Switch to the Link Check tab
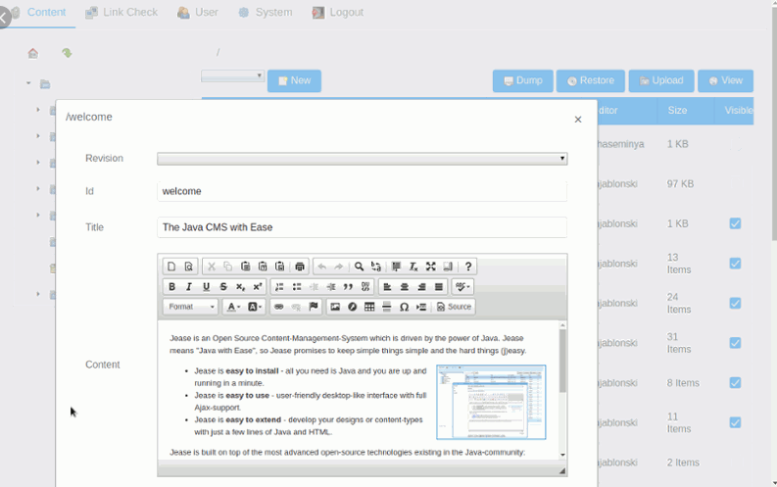 pos(121,13)
